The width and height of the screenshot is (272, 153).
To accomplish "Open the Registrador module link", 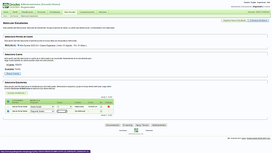I will tap(258, 7).
